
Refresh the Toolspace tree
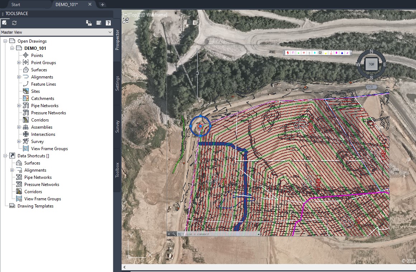[x=14, y=23]
